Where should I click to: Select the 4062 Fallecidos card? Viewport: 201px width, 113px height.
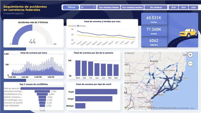tap(154, 42)
